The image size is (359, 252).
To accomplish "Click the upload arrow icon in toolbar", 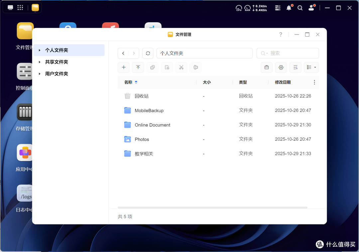I will coord(138,67).
